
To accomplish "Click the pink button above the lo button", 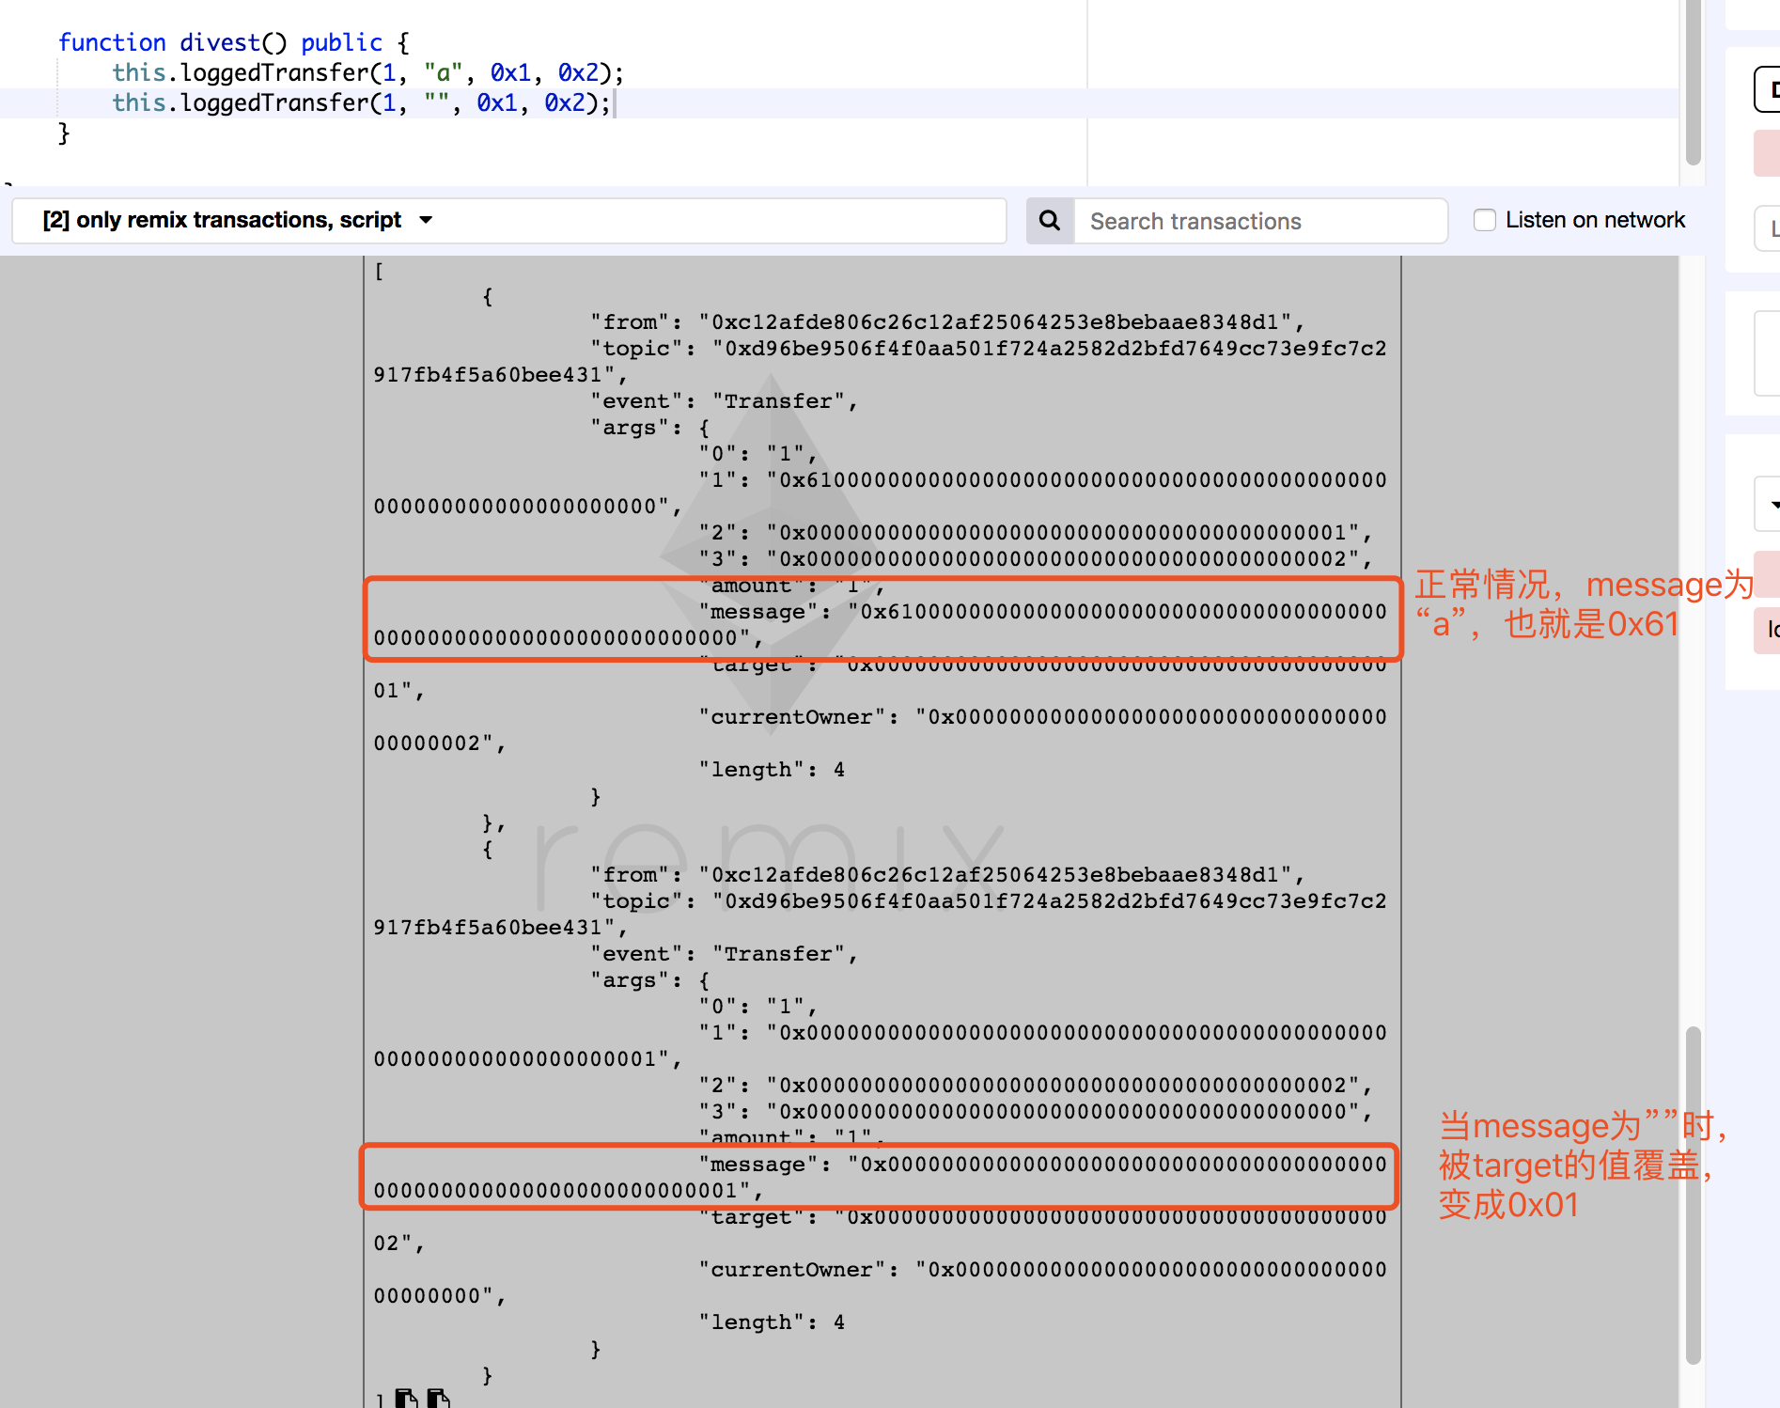I will (1768, 574).
